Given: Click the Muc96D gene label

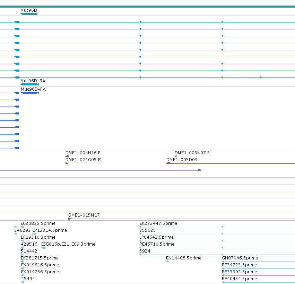Looking at the screenshot, I should (x=28, y=10).
